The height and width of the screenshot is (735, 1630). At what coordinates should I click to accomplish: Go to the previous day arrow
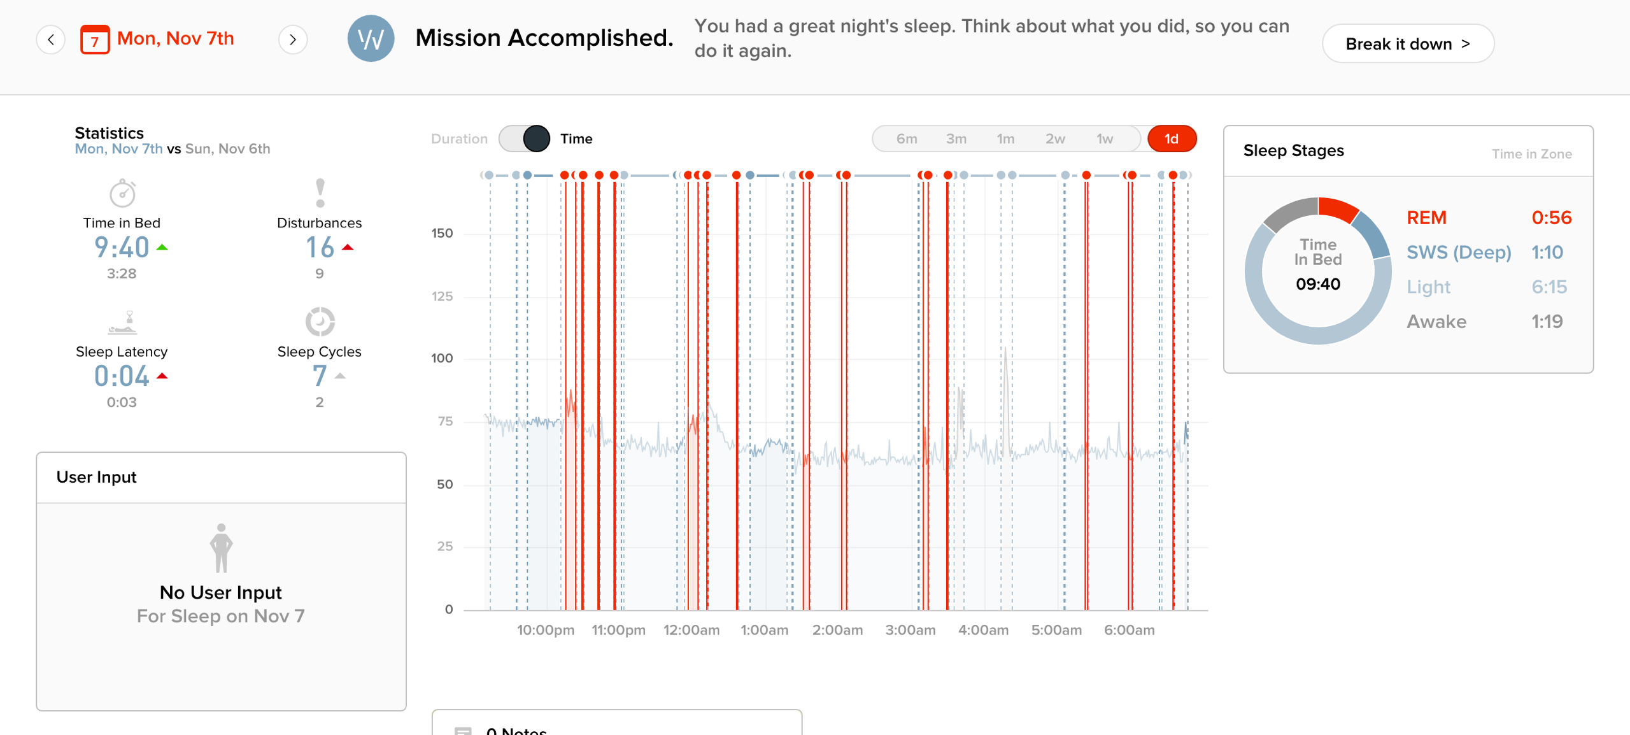point(51,39)
